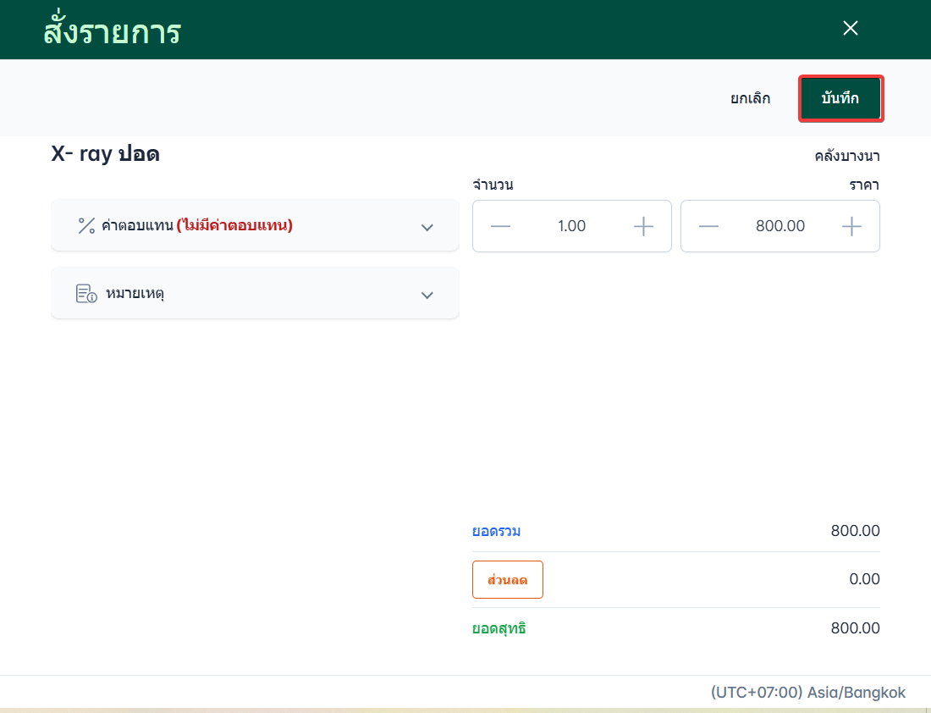
Task: Click the คลังบางนา warehouse text
Action: pos(846,157)
